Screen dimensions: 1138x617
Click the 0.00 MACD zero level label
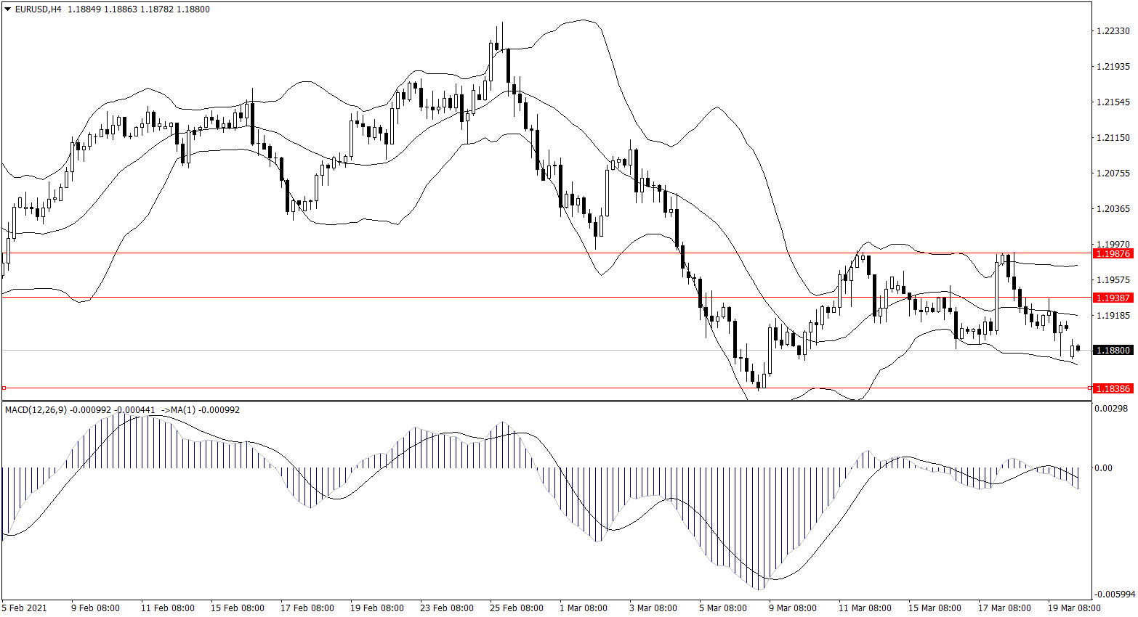[1103, 468]
